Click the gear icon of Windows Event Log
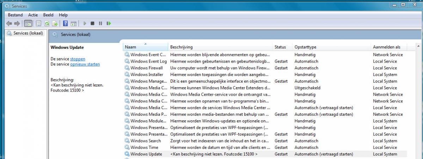Image resolution: width=423 pixels, height=159 pixels. (127, 61)
